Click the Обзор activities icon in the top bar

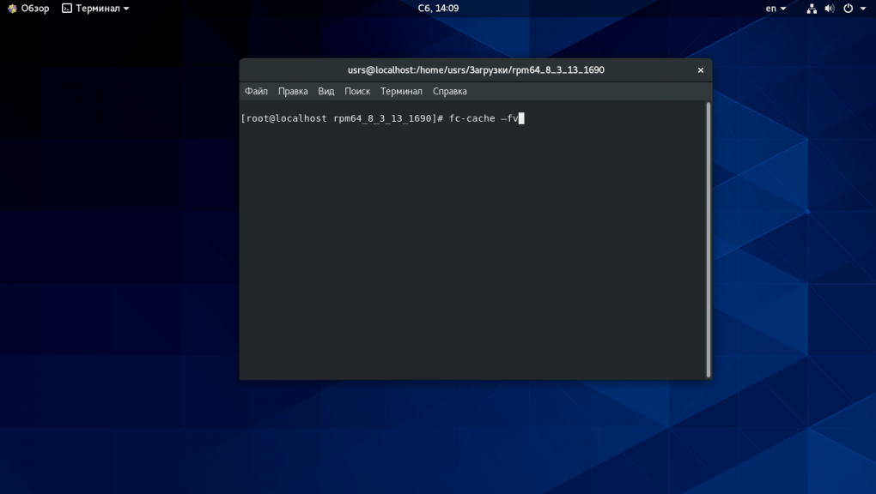pyautogui.click(x=12, y=9)
